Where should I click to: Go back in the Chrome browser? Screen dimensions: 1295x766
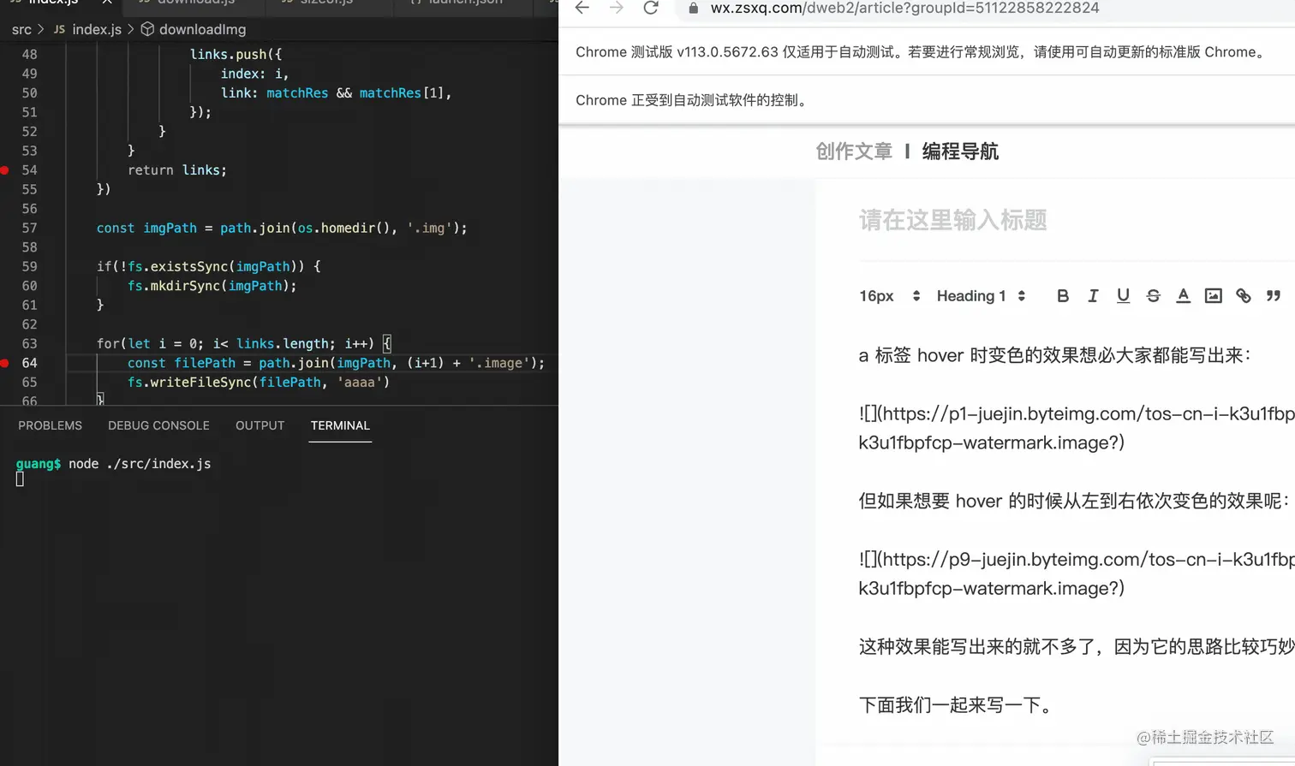click(582, 8)
